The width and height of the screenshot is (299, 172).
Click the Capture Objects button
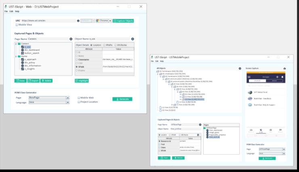pos(123,21)
